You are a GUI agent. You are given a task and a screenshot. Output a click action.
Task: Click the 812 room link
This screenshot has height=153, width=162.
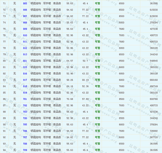tap(25, 48)
